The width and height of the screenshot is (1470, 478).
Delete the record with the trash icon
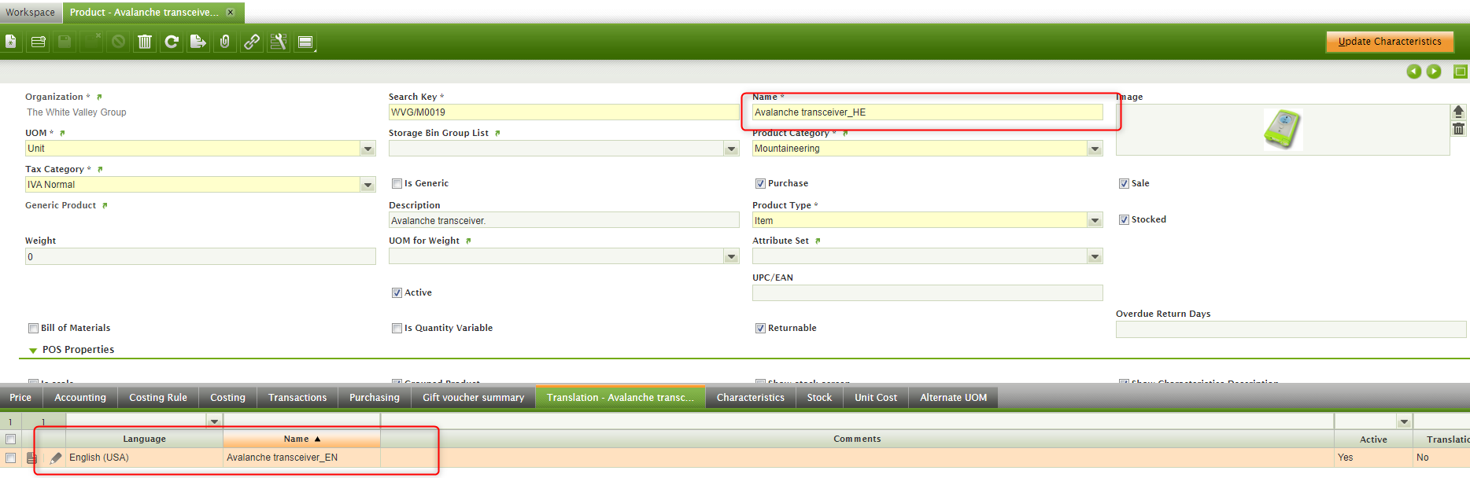click(145, 42)
